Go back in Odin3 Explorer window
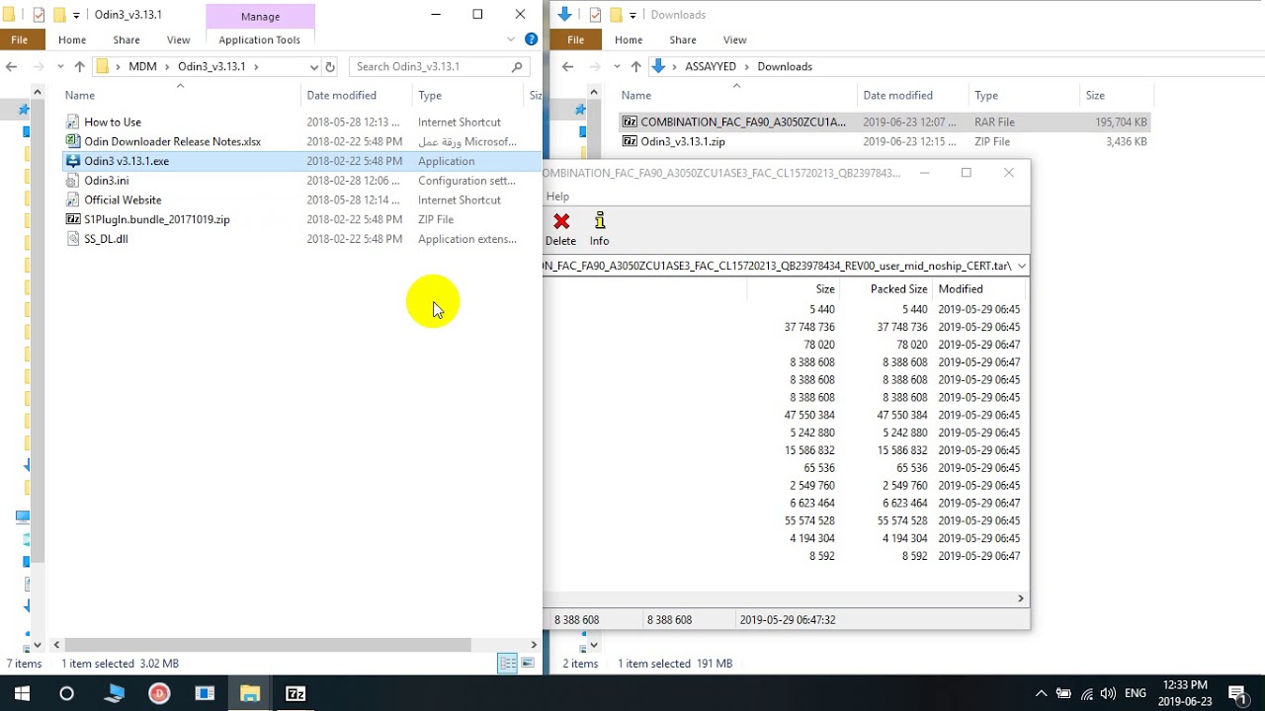This screenshot has height=711, width=1265. pyautogui.click(x=12, y=66)
